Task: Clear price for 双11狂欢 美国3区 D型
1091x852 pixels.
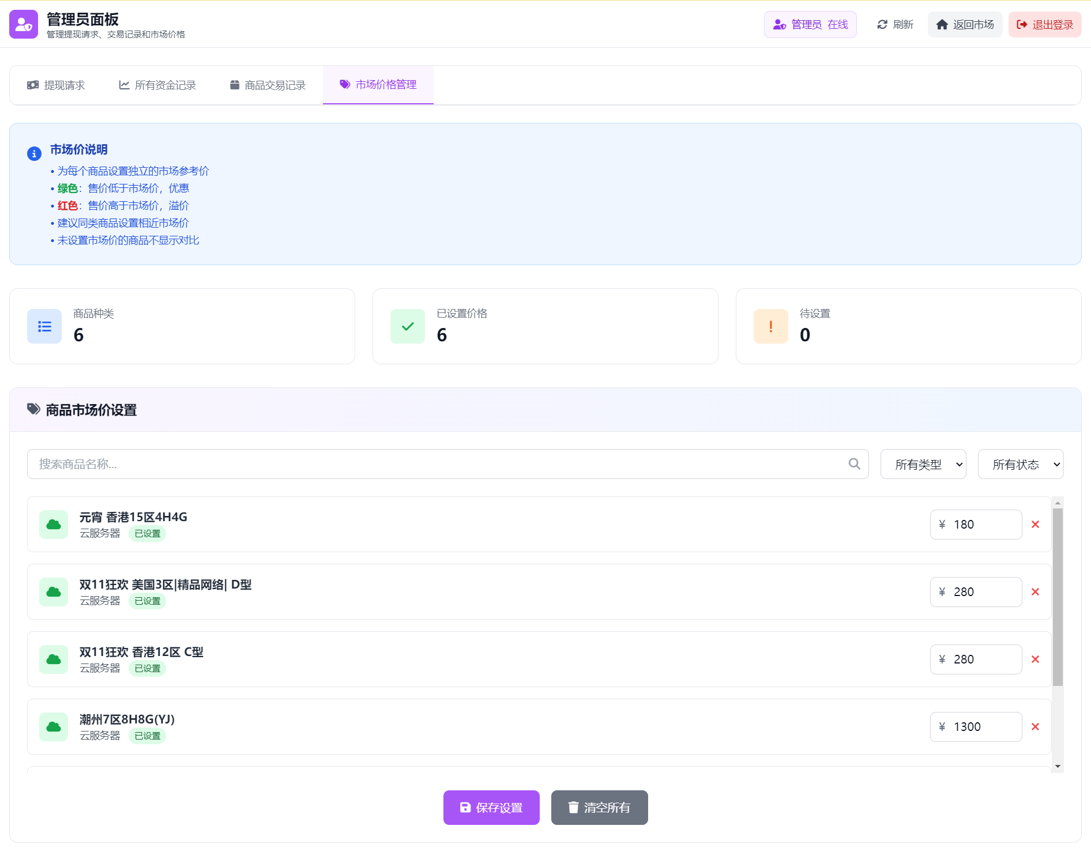Action: pos(1035,592)
